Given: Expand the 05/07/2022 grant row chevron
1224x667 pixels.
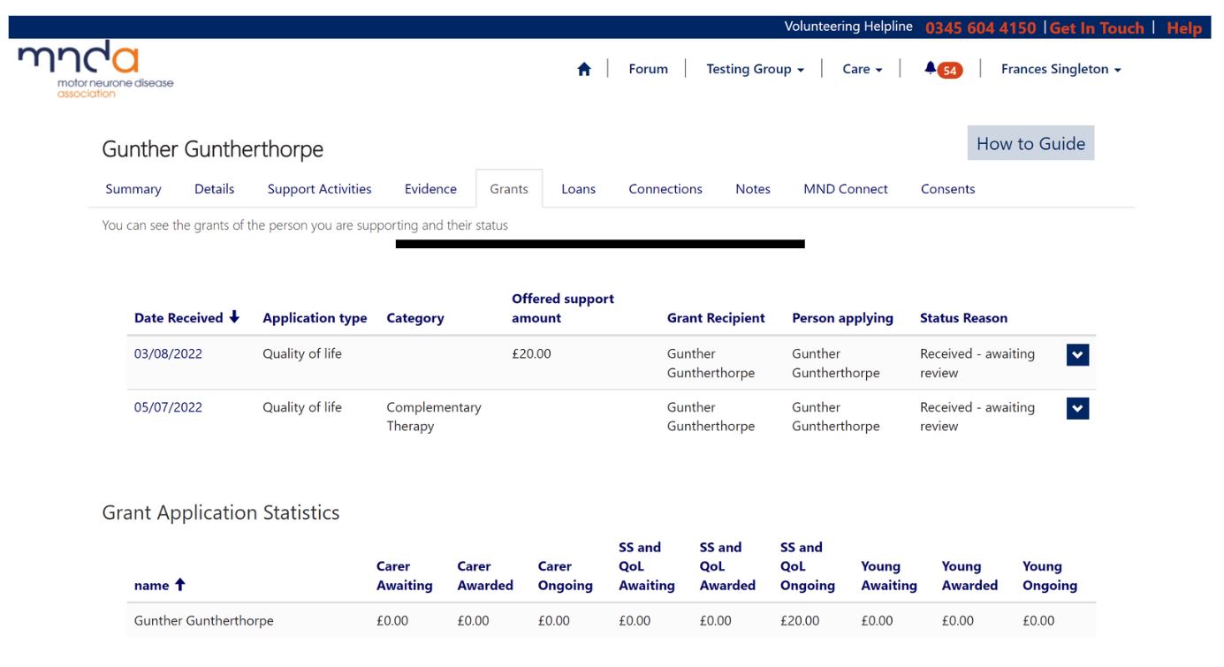Looking at the screenshot, I should click(1077, 409).
